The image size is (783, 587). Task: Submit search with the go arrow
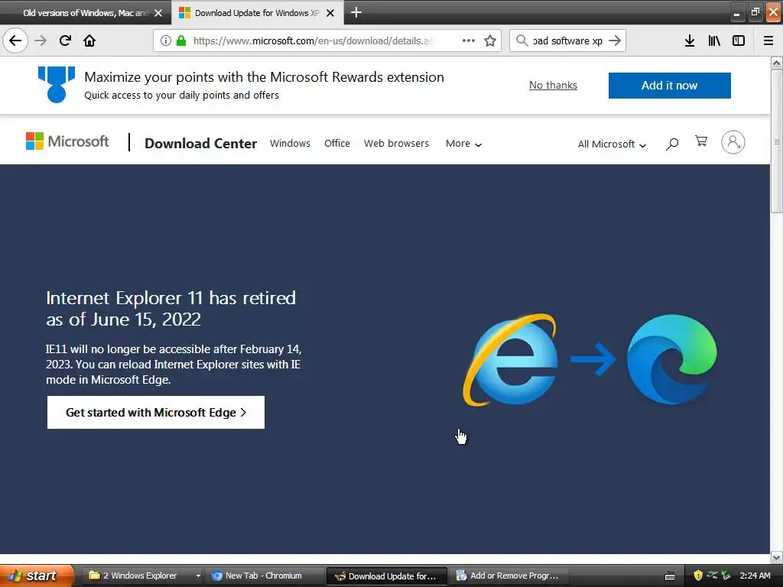pyautogui.click(x=616, y=41)
